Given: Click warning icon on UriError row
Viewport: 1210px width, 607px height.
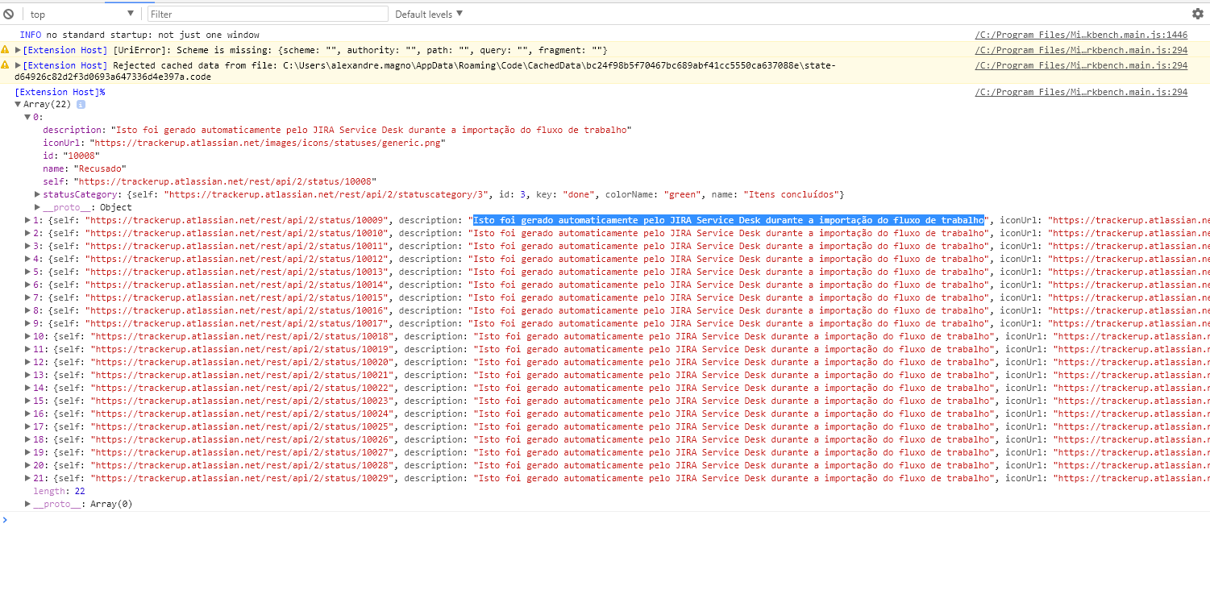Looking at the screenshot, I should pos(6,50).
